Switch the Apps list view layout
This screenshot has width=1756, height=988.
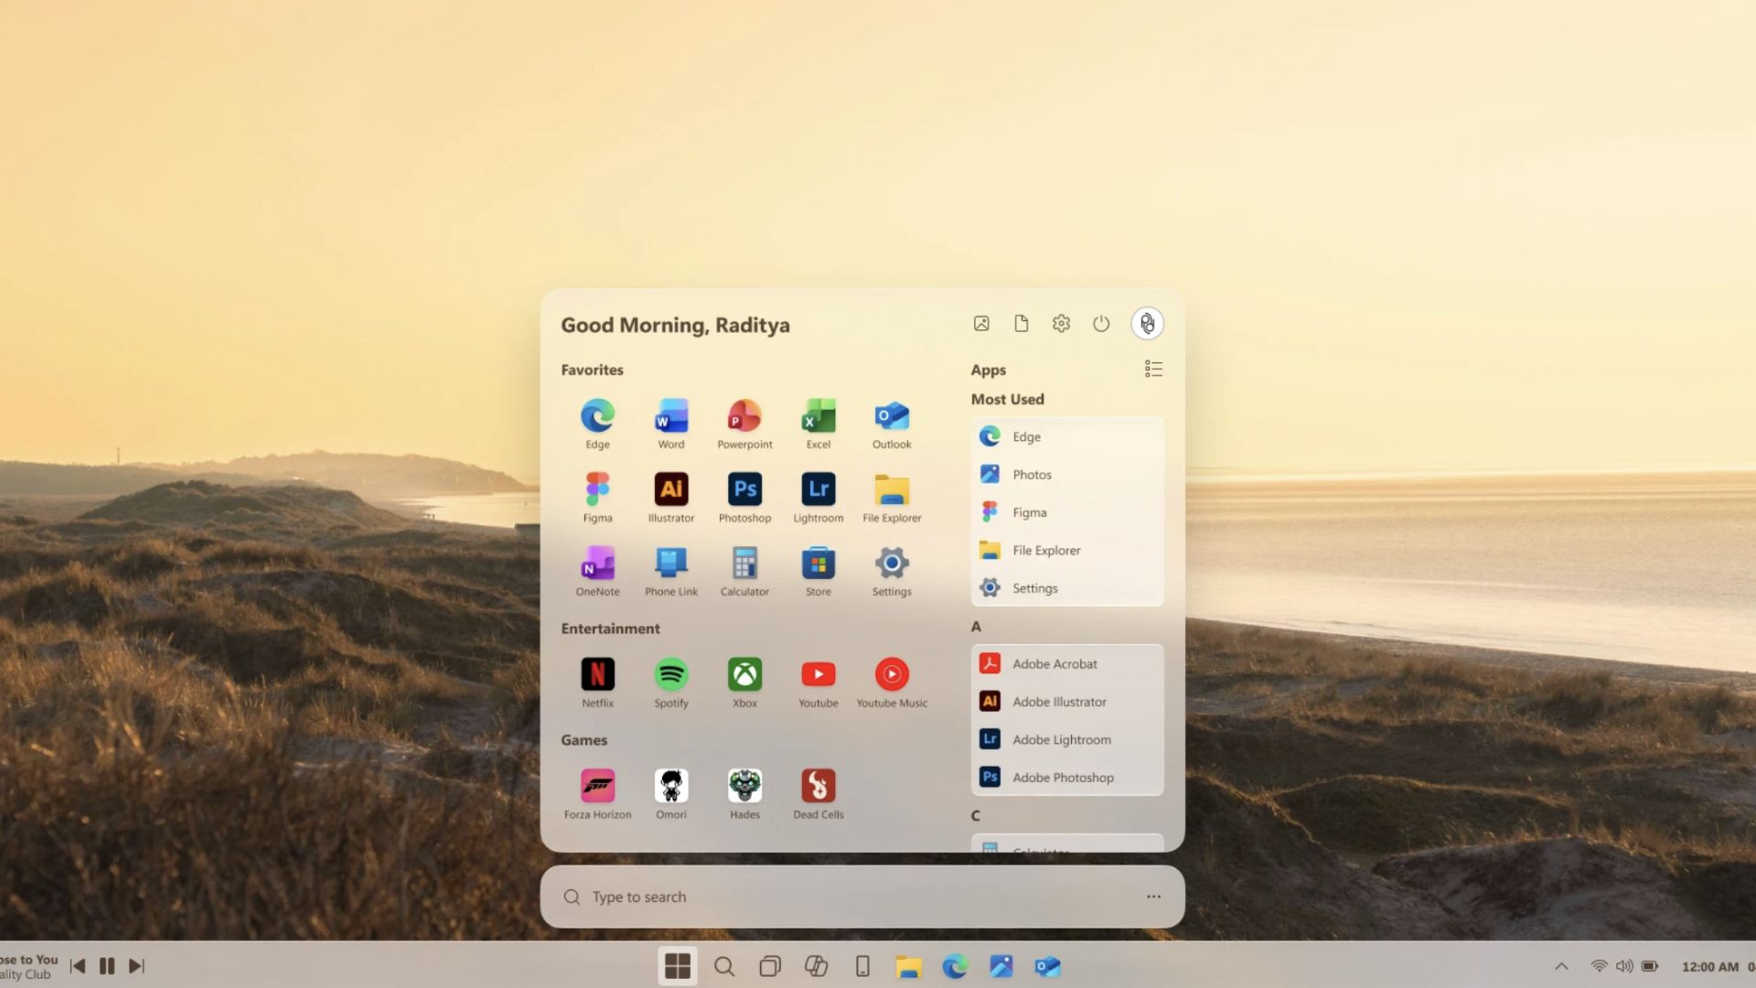click(x=1152, y=369)
